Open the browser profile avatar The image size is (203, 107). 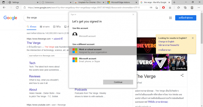[192, 7]
